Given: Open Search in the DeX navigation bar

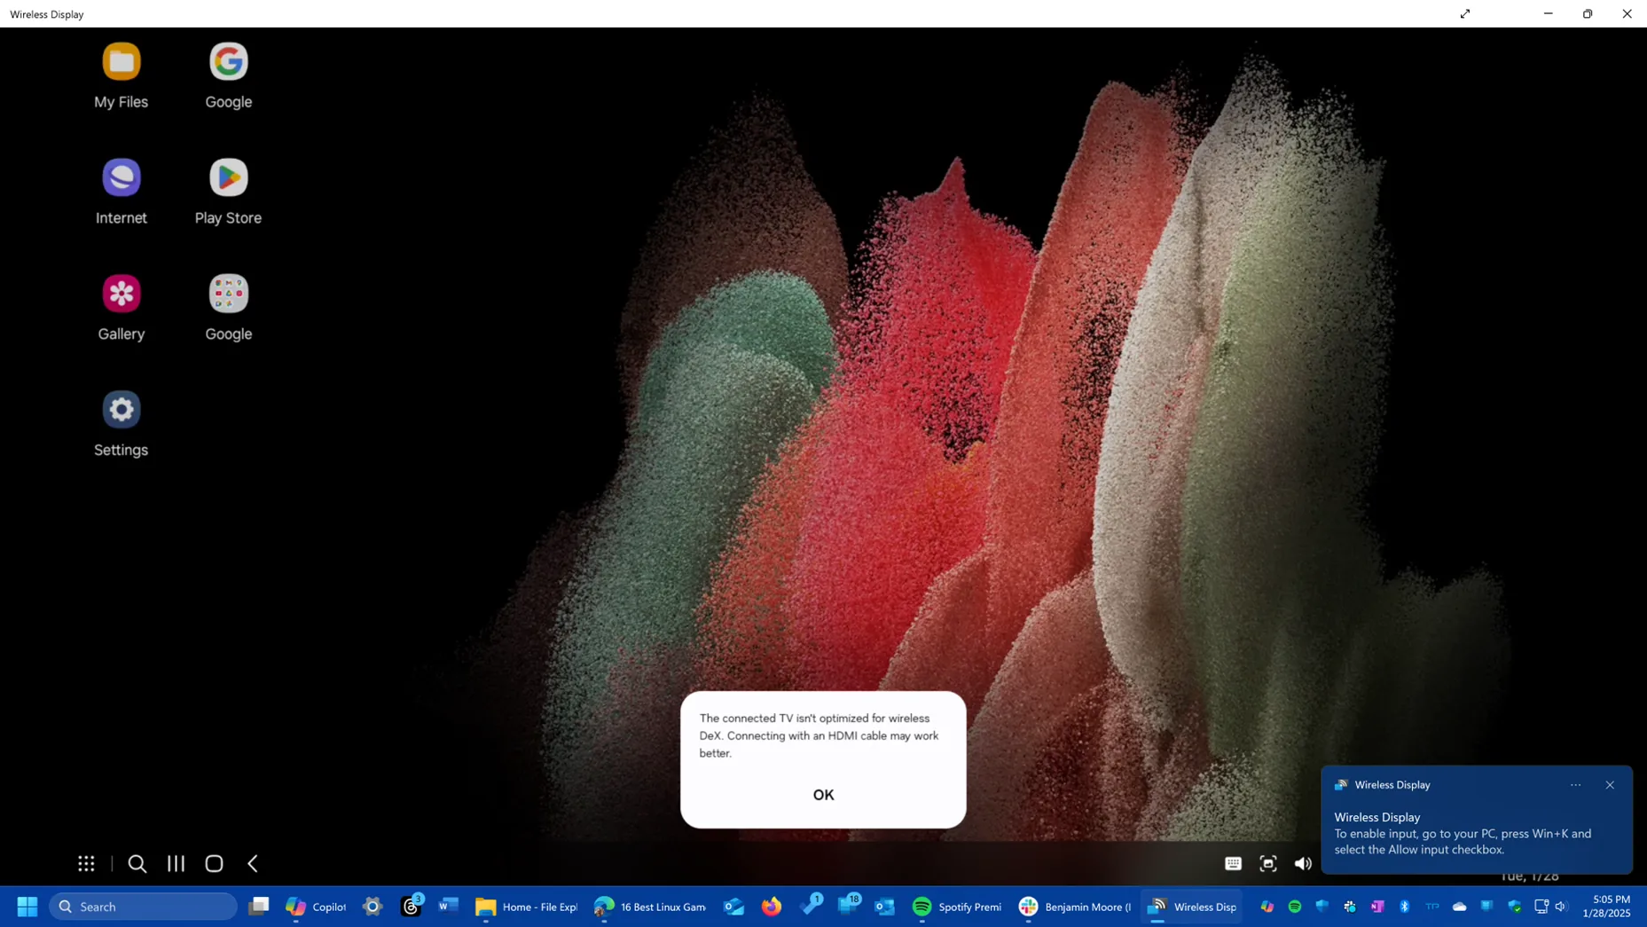Looking at the screenshot, I should 137,863.
